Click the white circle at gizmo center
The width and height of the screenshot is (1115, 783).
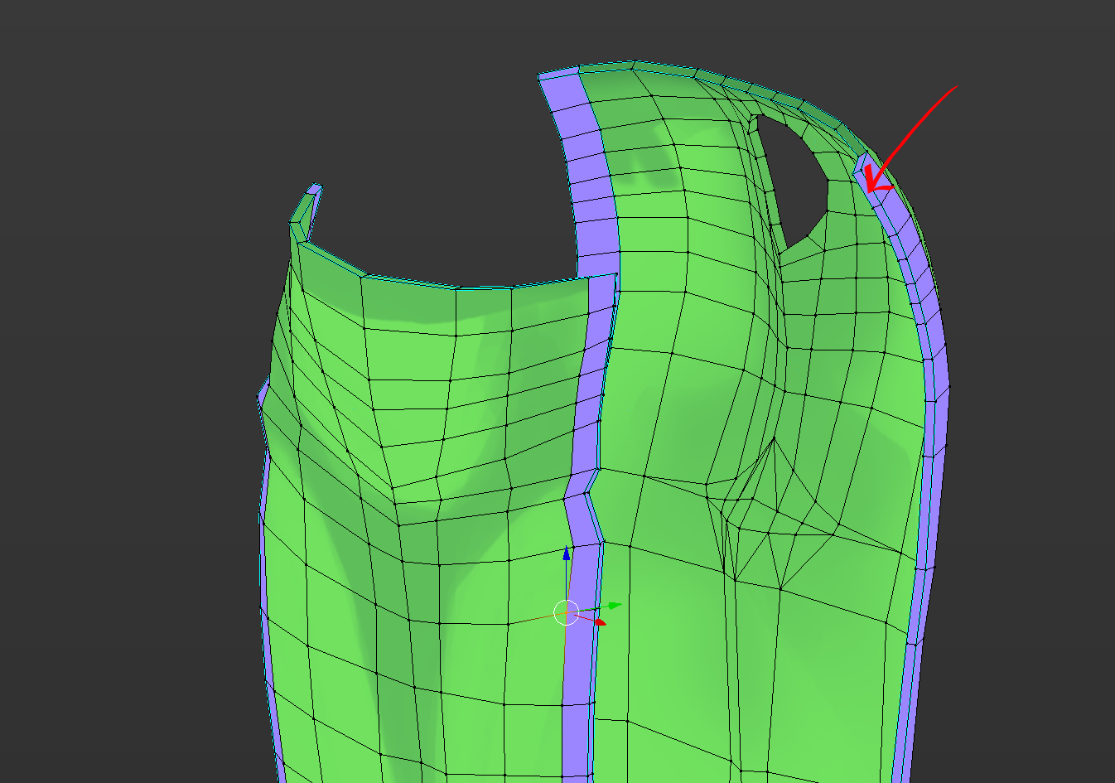coord(566,612)
